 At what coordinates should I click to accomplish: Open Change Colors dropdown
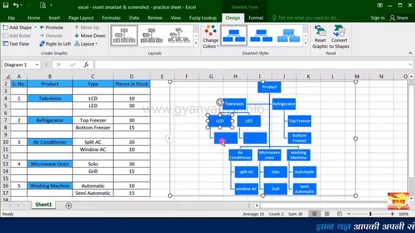tap(210, 37)
